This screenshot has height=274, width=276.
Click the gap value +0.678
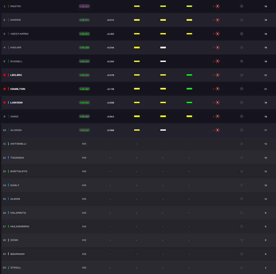click(110, 75)
